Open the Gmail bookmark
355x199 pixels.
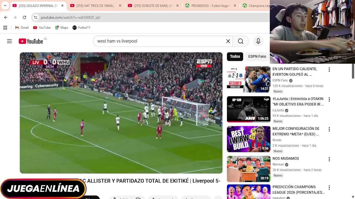22,28
